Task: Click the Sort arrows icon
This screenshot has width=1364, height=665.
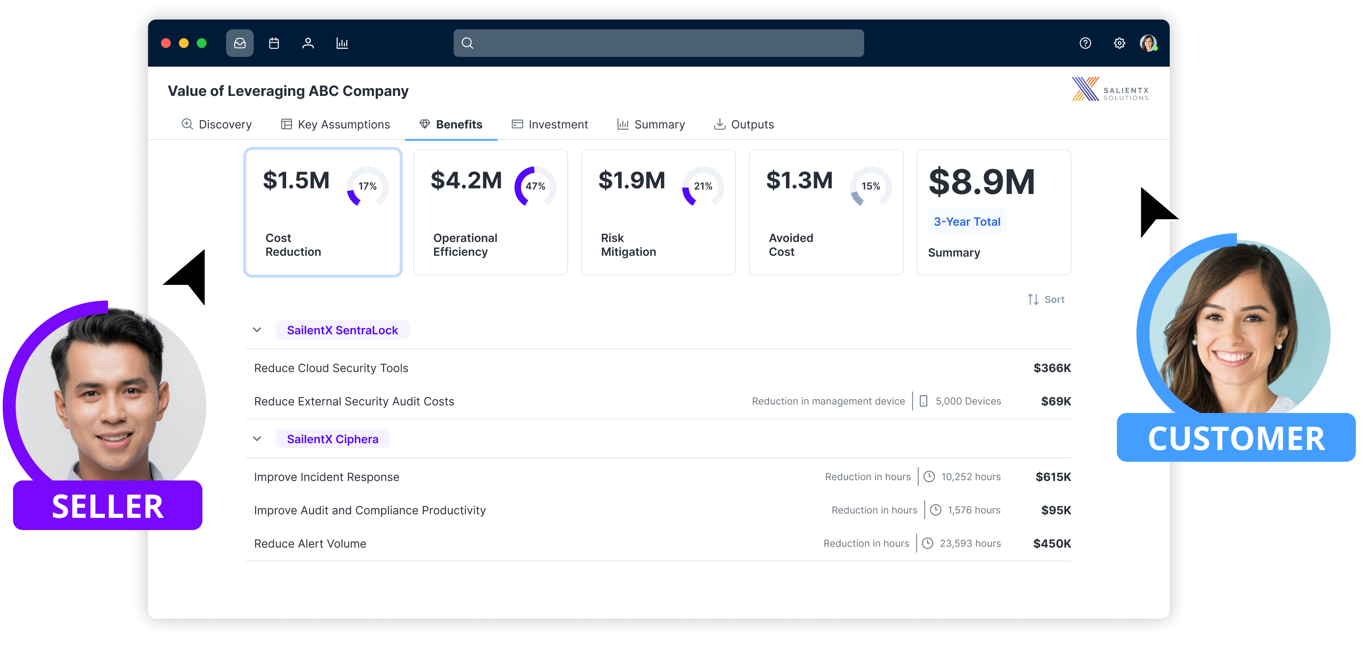Action: point(1032,299)
